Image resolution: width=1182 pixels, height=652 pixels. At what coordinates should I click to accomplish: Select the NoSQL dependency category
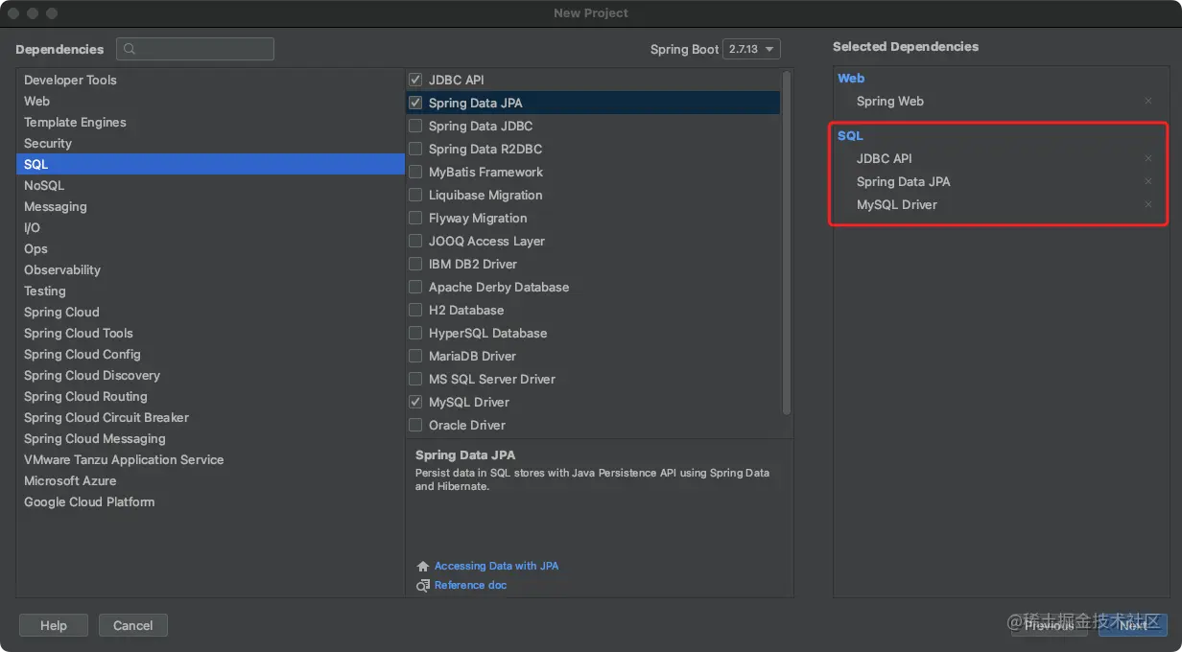44,186
